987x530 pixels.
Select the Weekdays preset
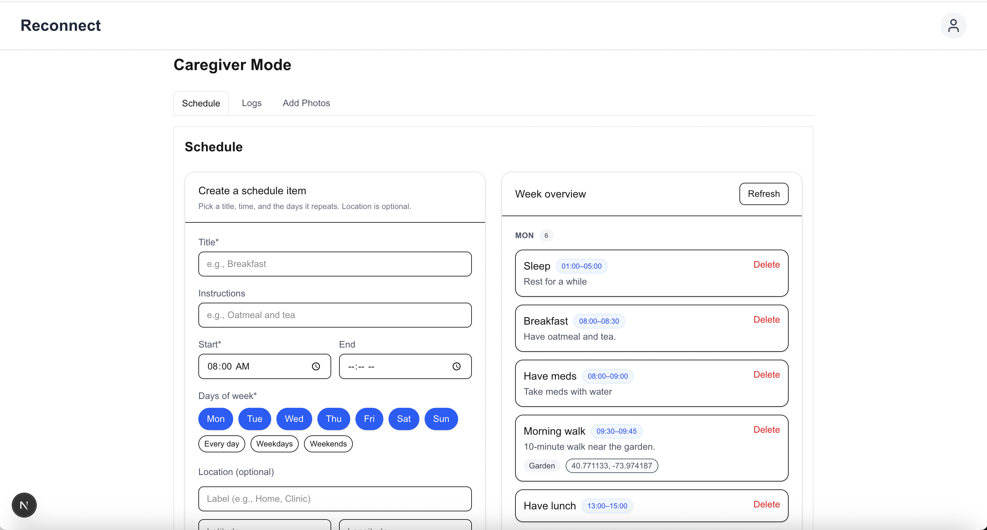(x=274, y=444)
